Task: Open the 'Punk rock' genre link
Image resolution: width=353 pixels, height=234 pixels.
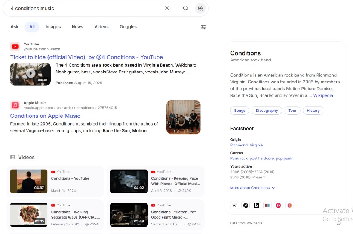Action: click(239, 158)
